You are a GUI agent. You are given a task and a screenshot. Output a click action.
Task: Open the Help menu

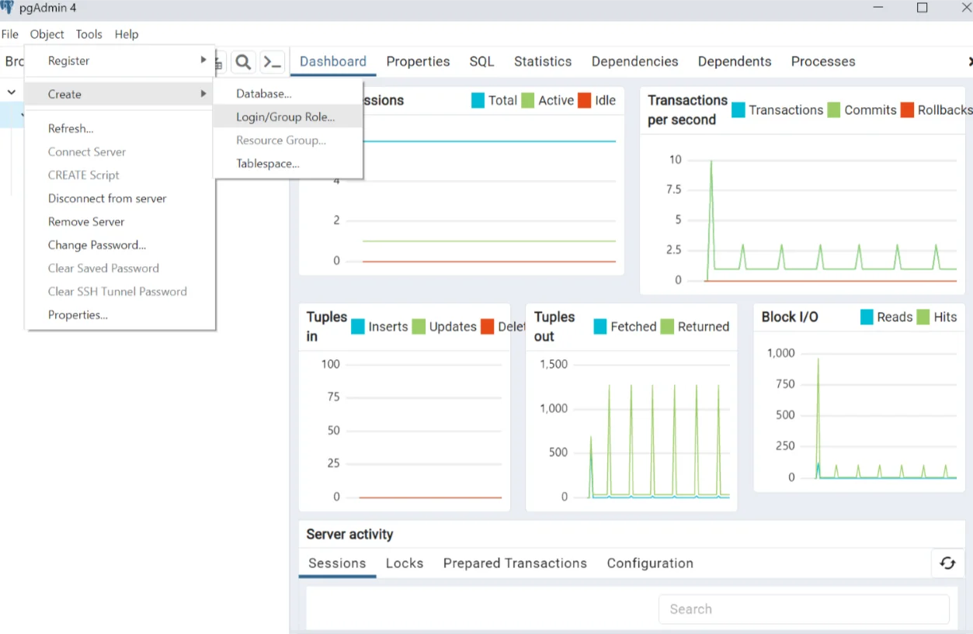tap(127, 34)
